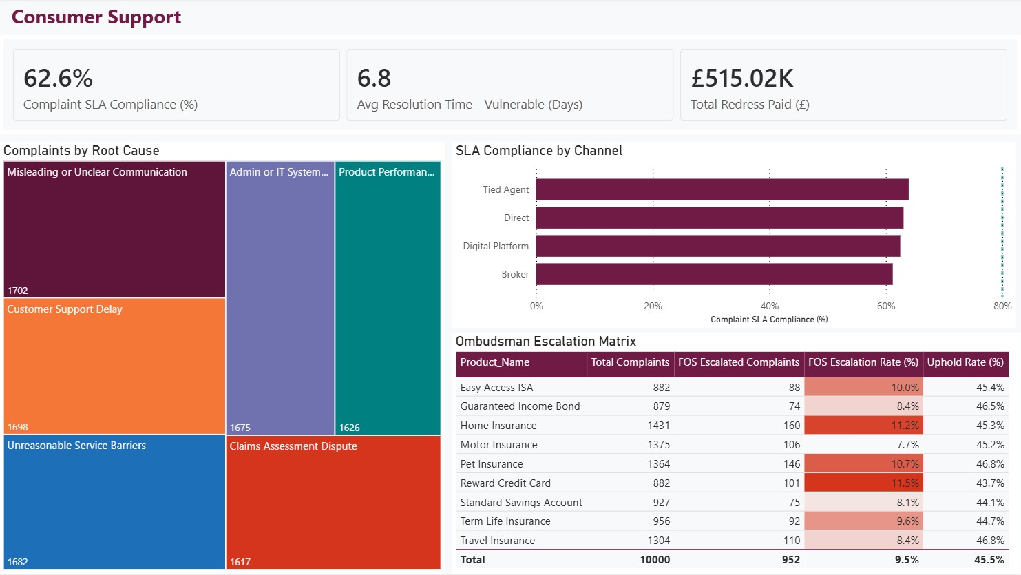Click the FOS Escalated Complaints column header
The width and height of the screenshot is (1021, 575).
[x=739, y=362]
